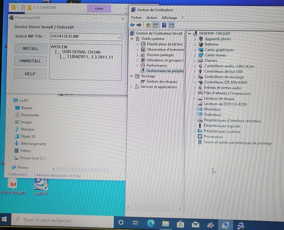Select Gestionnaire de périphériques in tree

point(165,71)
